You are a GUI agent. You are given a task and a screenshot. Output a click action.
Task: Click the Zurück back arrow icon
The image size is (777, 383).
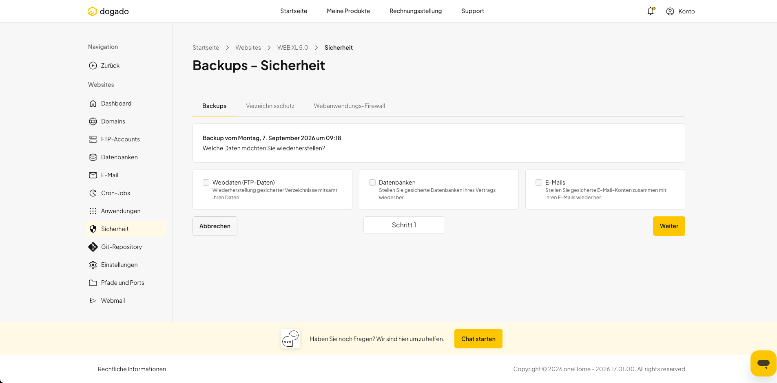[93, 66]
